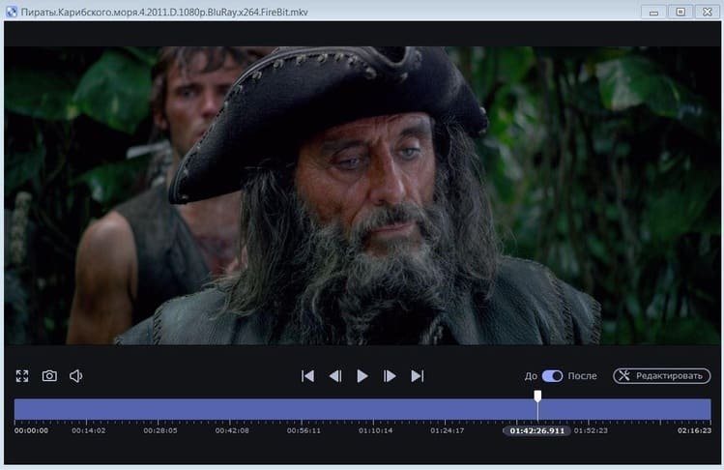The image size is (724, 470).
Task: Click the Редактировать button
Action: point(661,375)
